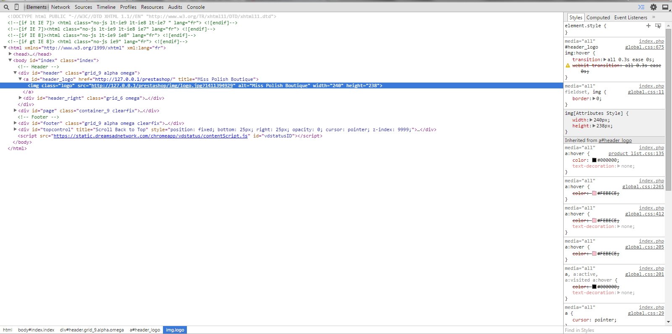The height and width of the screenshot is (334, 672).
Task: Show more sidebar tabs with double chevron
Action: pyautogui.click(x=654, y=17)
